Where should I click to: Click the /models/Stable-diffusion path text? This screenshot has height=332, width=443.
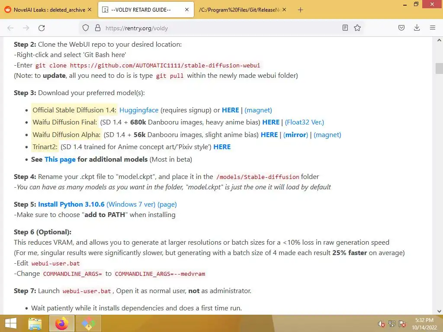pos(257,177)
